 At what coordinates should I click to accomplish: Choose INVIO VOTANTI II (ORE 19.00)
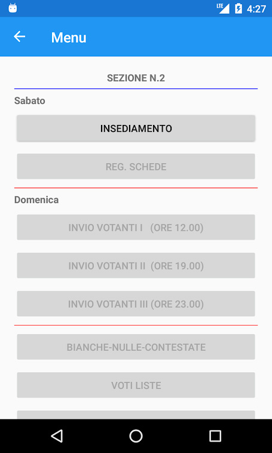[x=136, y=265]
